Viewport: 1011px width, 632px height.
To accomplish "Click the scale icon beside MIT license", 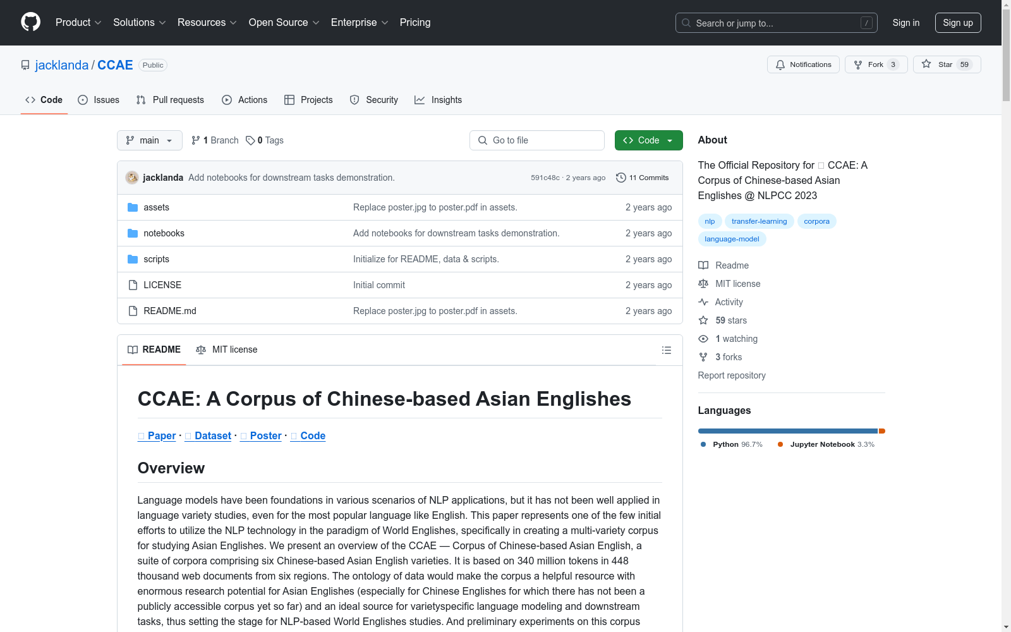I will [x=703, y=284].
